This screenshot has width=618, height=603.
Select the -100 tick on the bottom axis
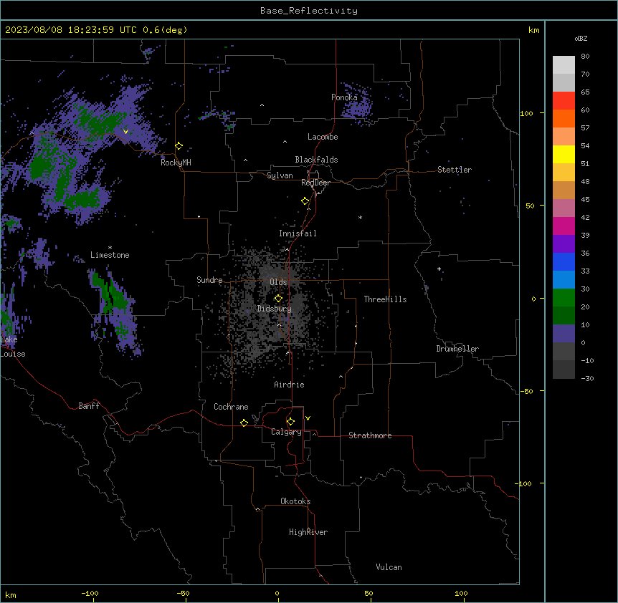tap(90, 593)
